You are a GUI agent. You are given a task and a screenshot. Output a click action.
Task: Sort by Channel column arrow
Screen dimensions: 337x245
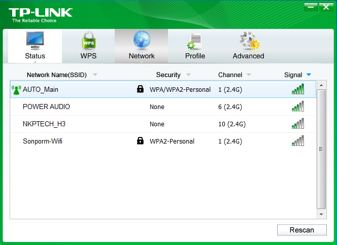(x=249, y=75)
